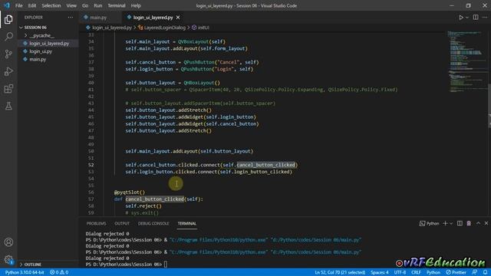Screen dimensions: 491x276
Task: Open main.py in Explorer tree
Action: [x=38, y=59]
